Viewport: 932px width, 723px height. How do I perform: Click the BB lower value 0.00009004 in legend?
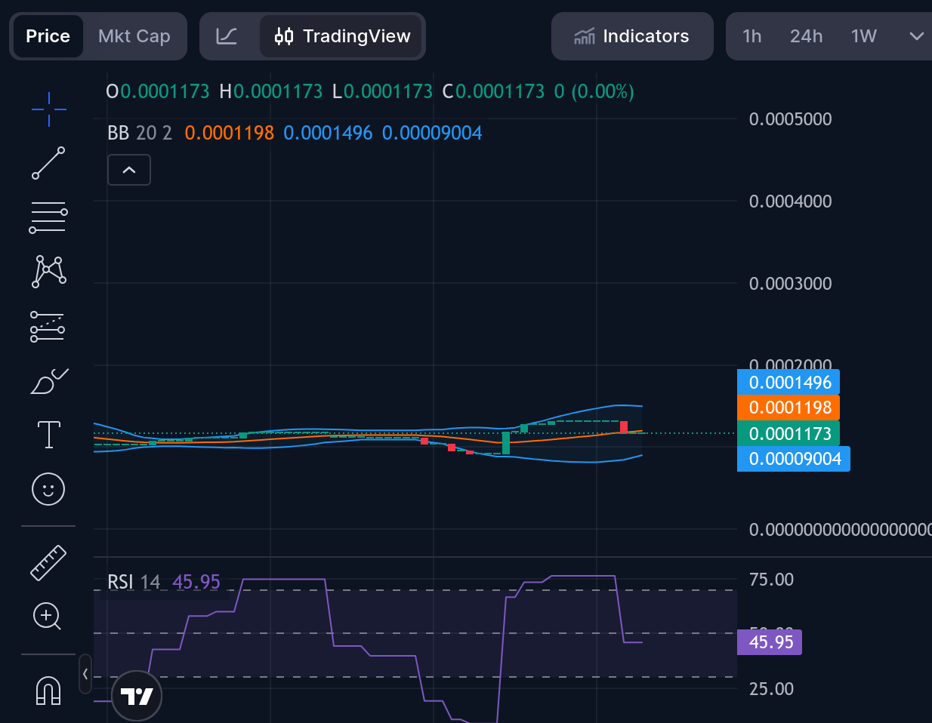(x=432, y=134)
